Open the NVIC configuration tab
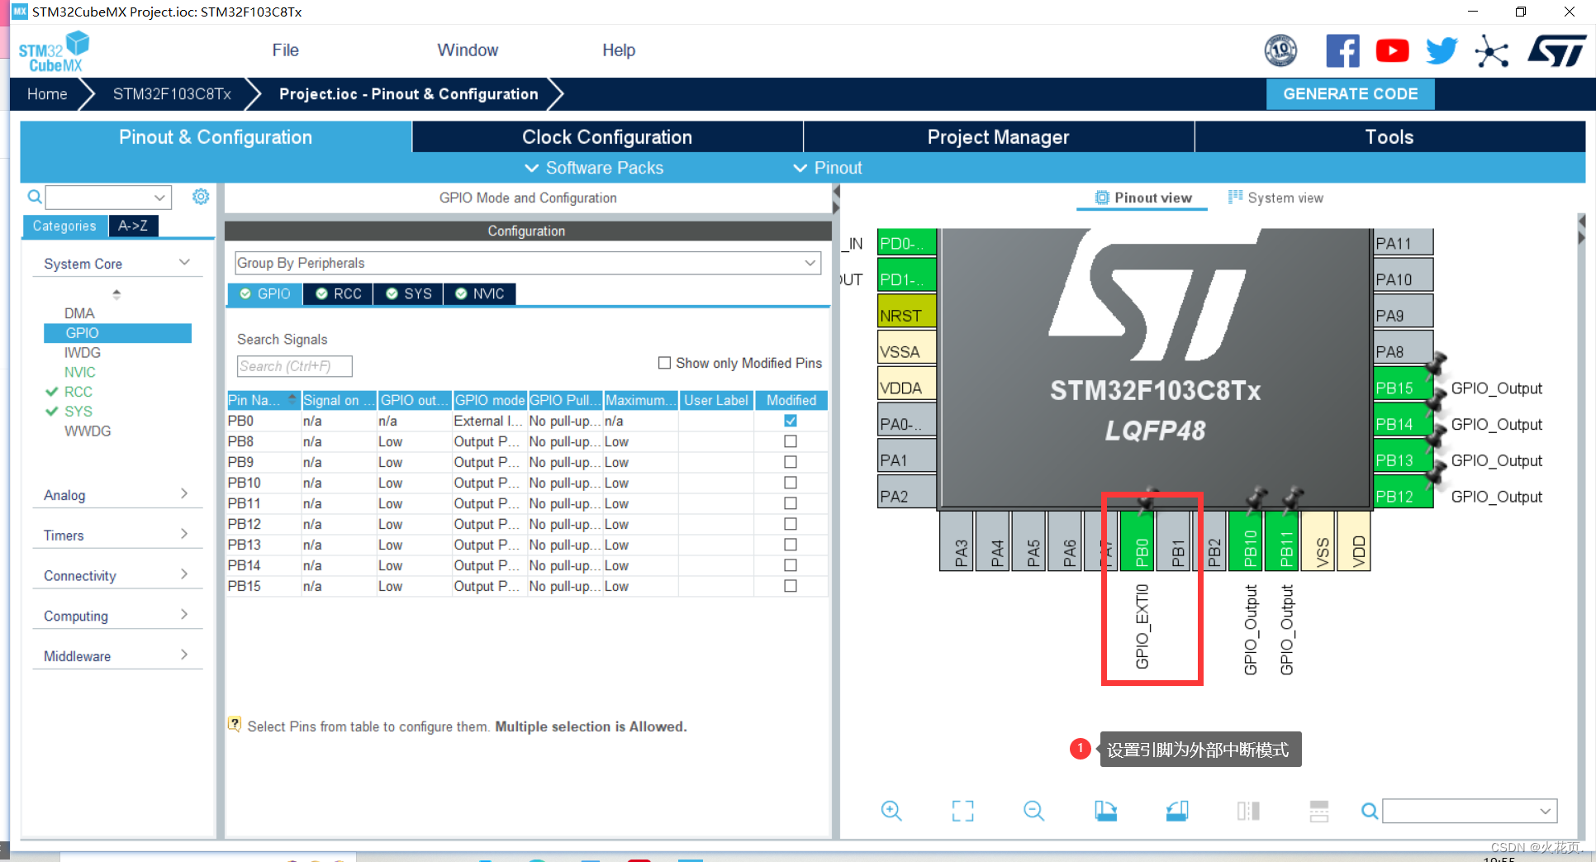The height and width of the screenshot is (862, 1596). [x=480, y=294]
